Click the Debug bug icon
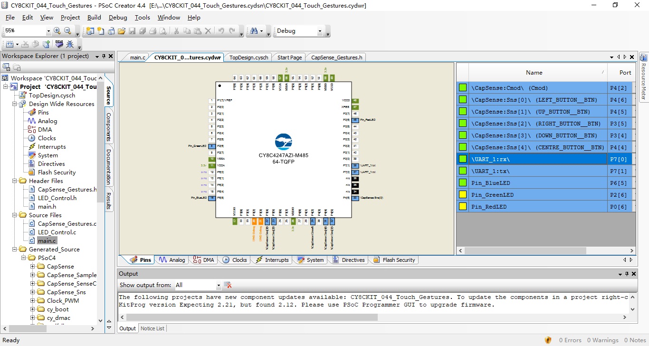The width and height of the screenshot is (649, 346). pos(70,44)
